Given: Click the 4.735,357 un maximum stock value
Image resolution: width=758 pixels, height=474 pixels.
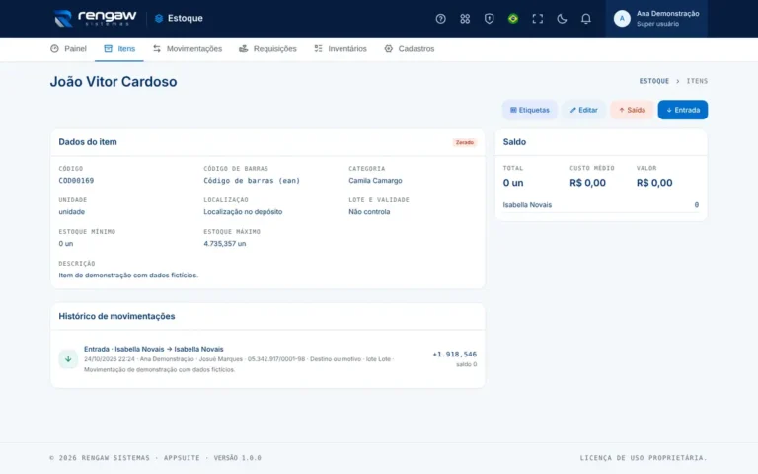Looking at the screenshot, I should click(225, 243).
